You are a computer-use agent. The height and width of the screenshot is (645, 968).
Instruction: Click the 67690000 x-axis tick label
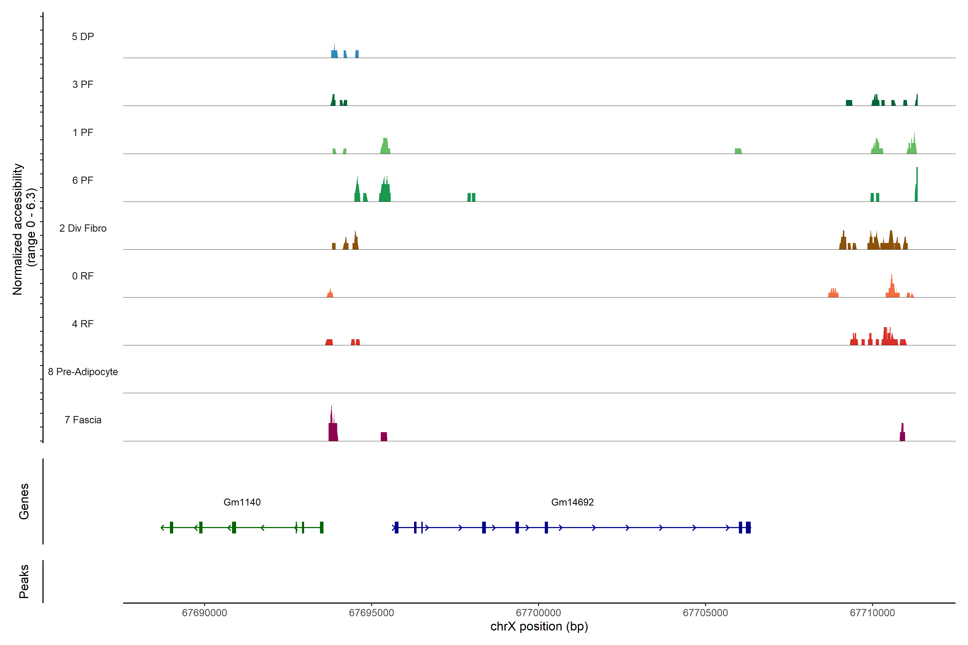[x=205, y=613]
